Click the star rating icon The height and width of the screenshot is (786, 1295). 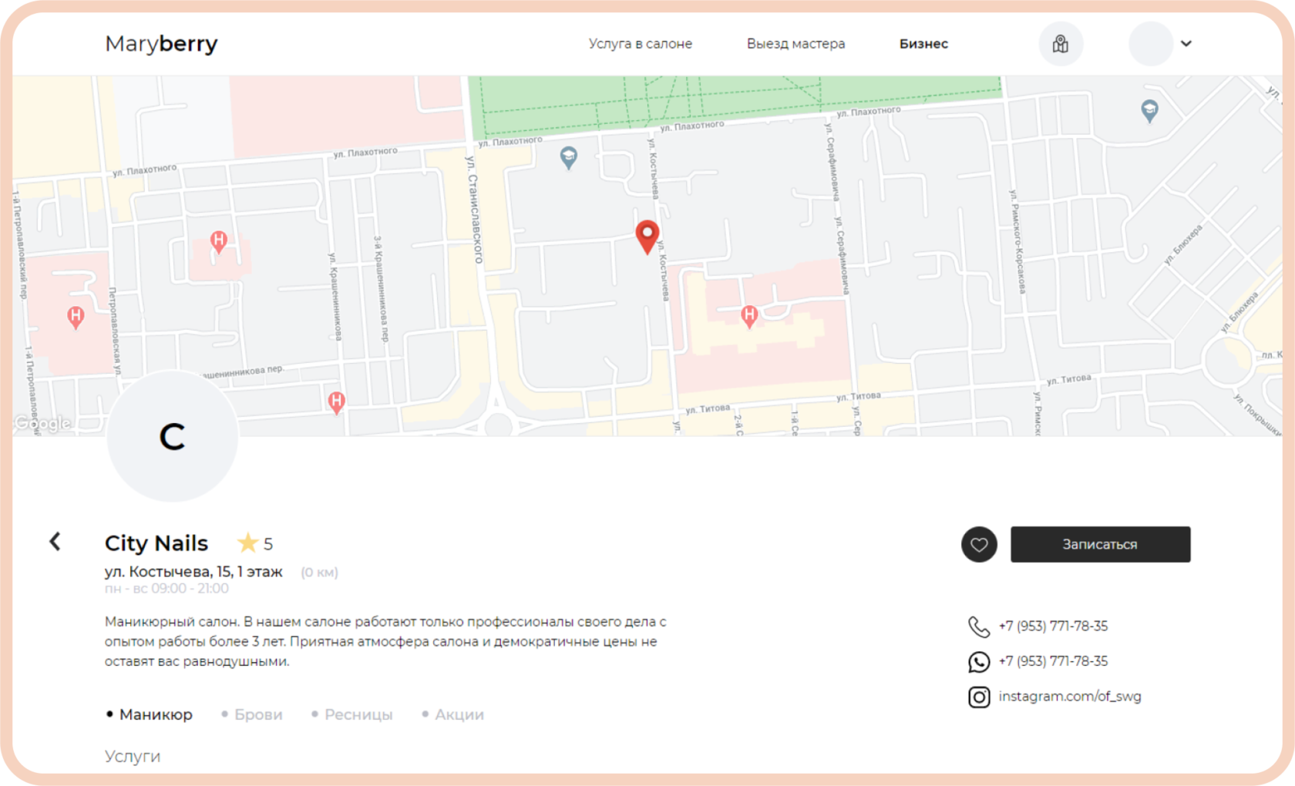(x=247, y=543)
